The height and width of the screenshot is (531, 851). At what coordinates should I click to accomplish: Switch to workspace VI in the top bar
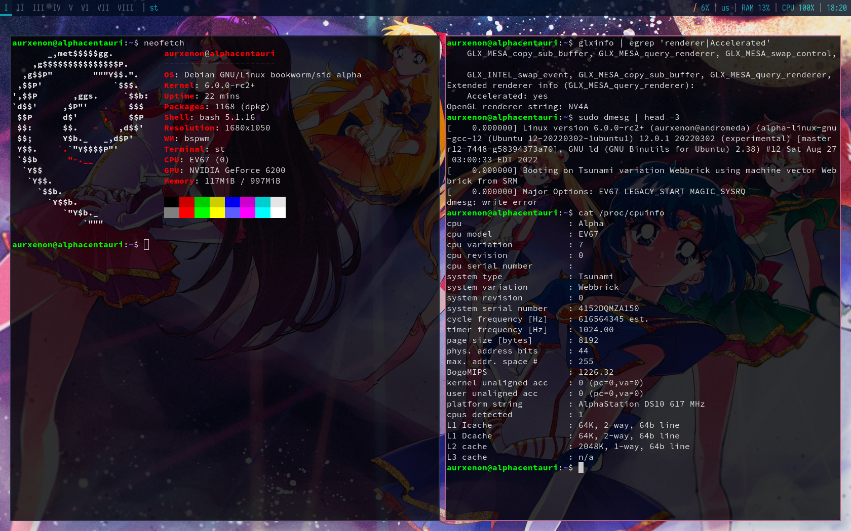(85, 8)
